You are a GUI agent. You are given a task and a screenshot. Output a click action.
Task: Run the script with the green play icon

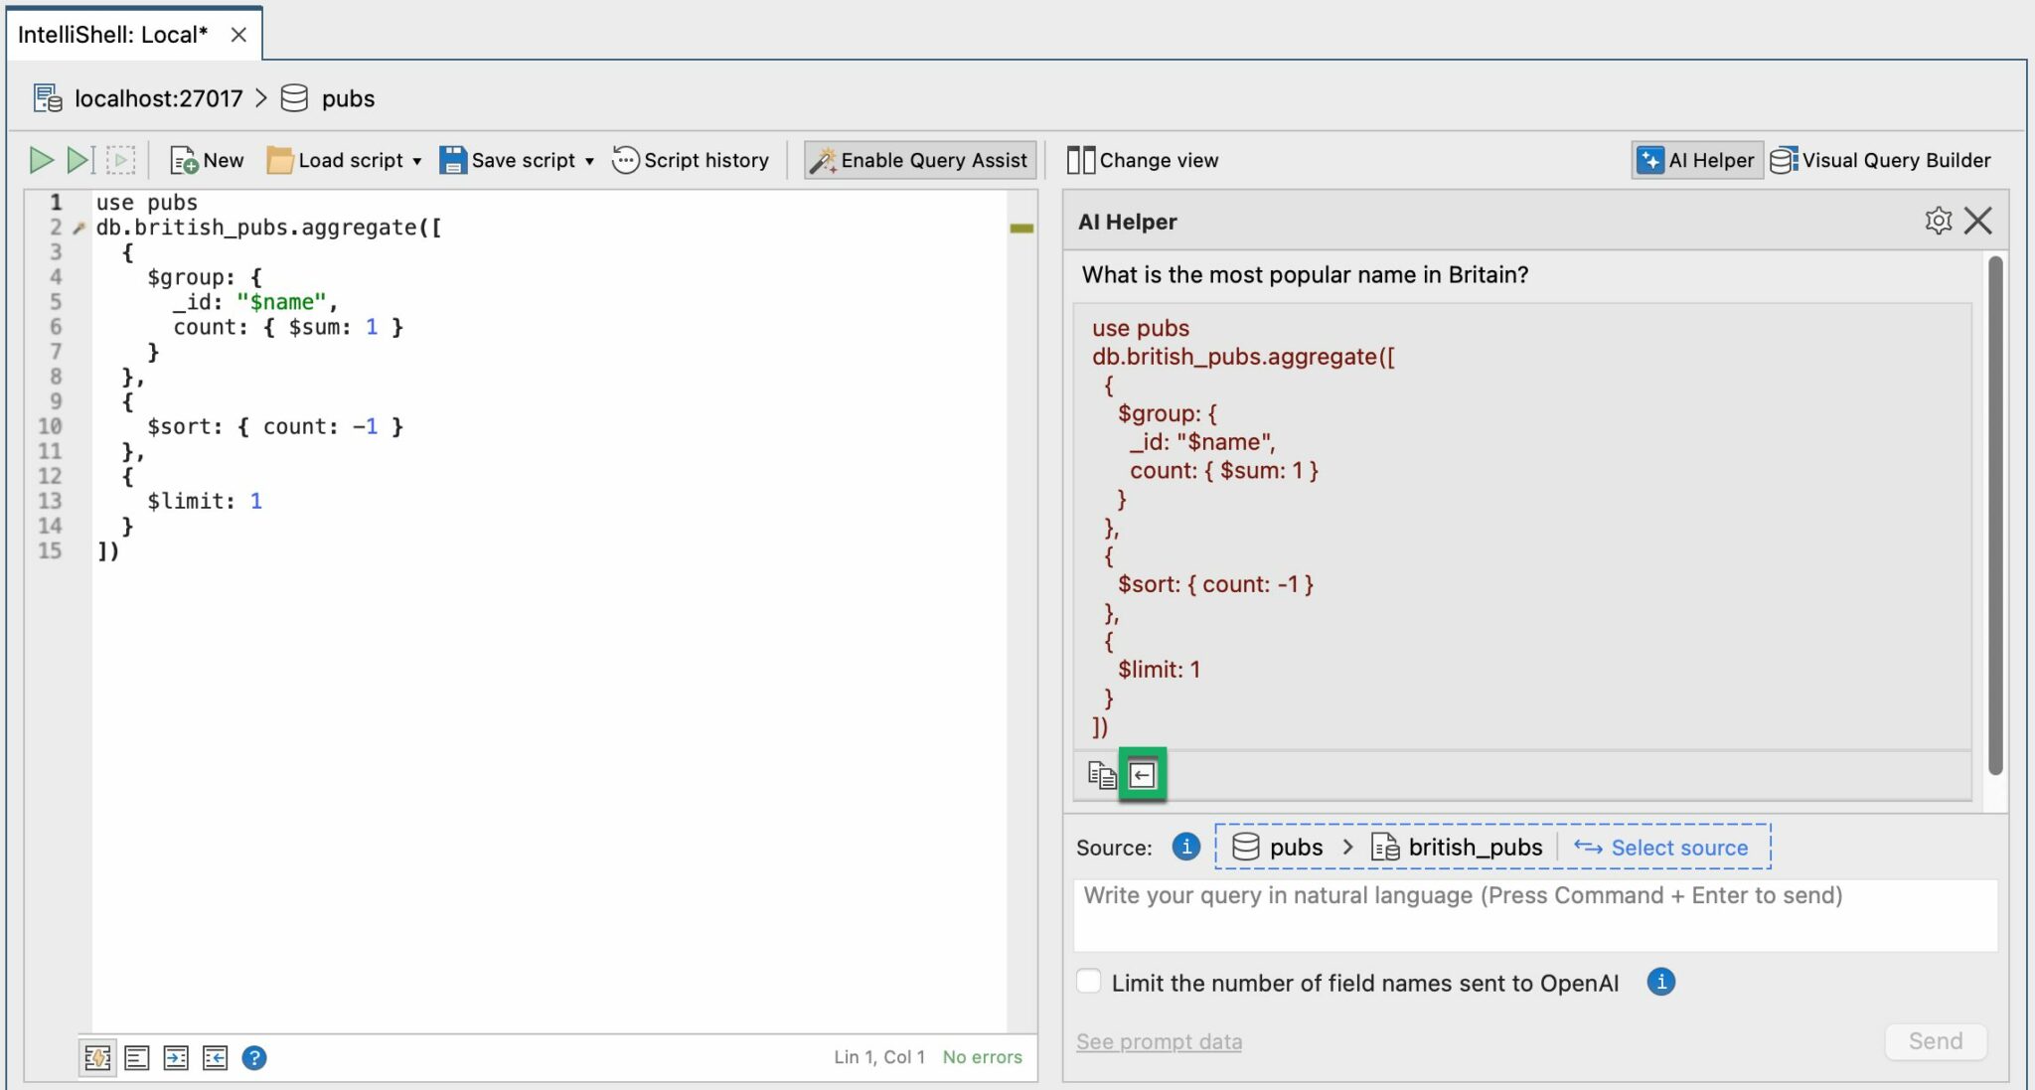(42, 159)
